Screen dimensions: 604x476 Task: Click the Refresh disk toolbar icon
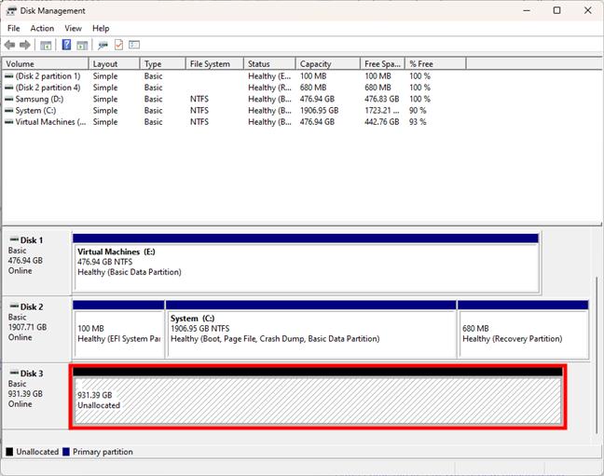103,45
